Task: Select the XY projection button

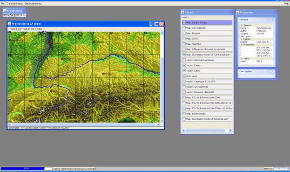Action: click(x=5, y=15)
